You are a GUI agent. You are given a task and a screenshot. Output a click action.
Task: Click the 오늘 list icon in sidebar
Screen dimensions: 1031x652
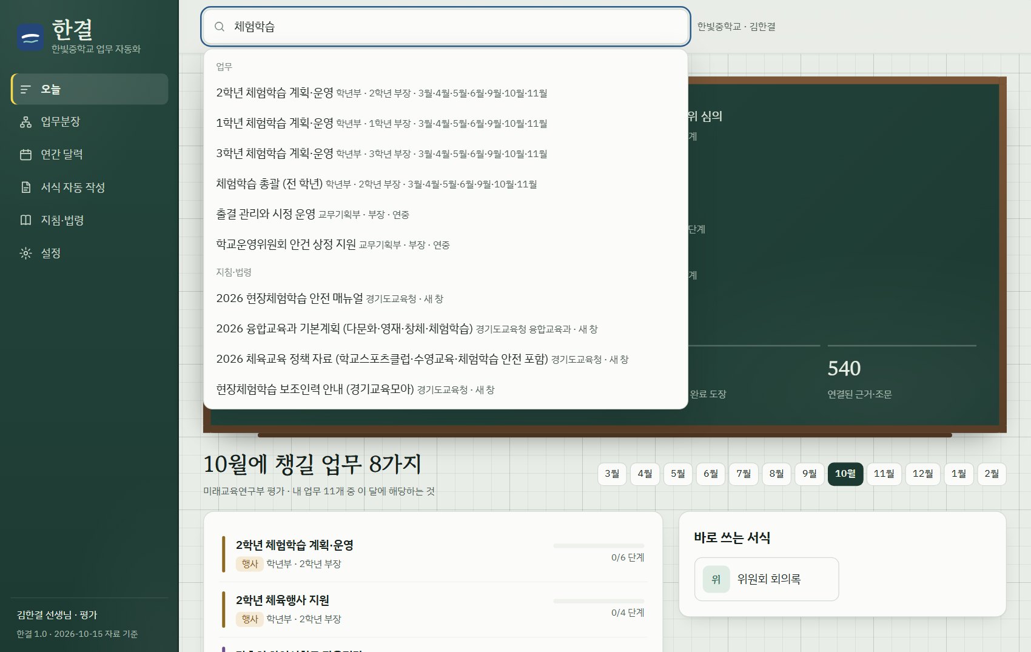(x=25, y=89)
